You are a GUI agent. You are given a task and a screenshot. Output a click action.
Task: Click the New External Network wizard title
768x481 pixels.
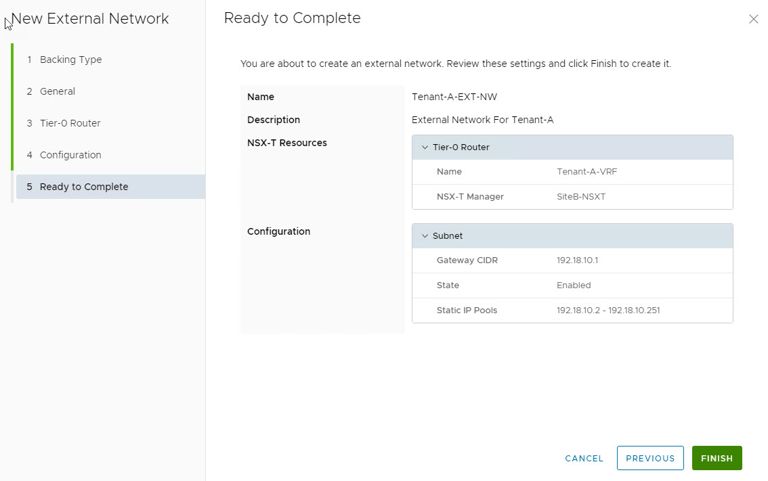(90, 19)
